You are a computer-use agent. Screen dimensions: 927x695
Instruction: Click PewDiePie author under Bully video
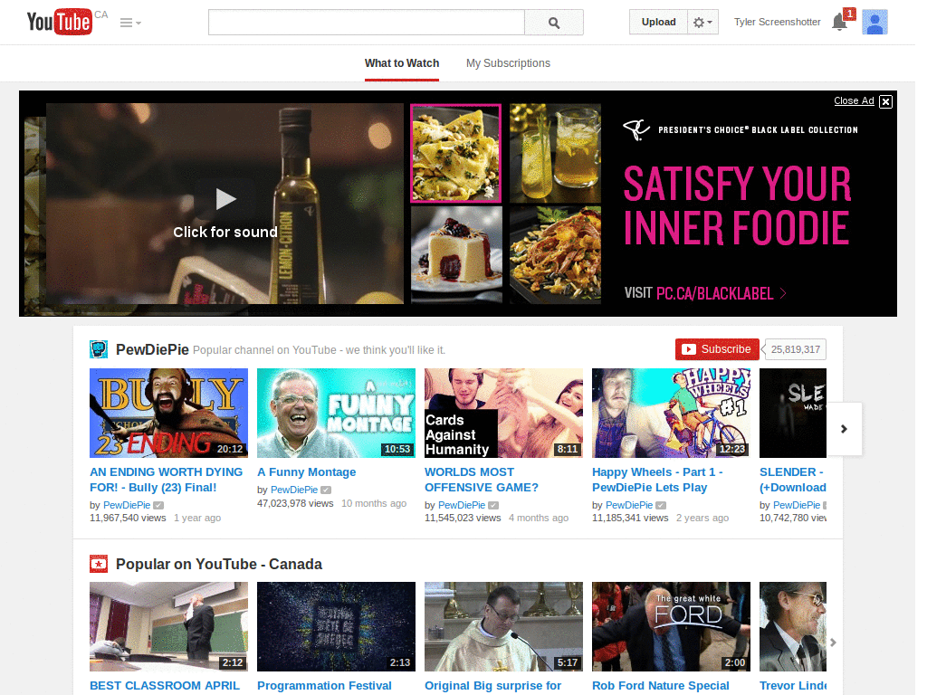(x=127, y=505)
